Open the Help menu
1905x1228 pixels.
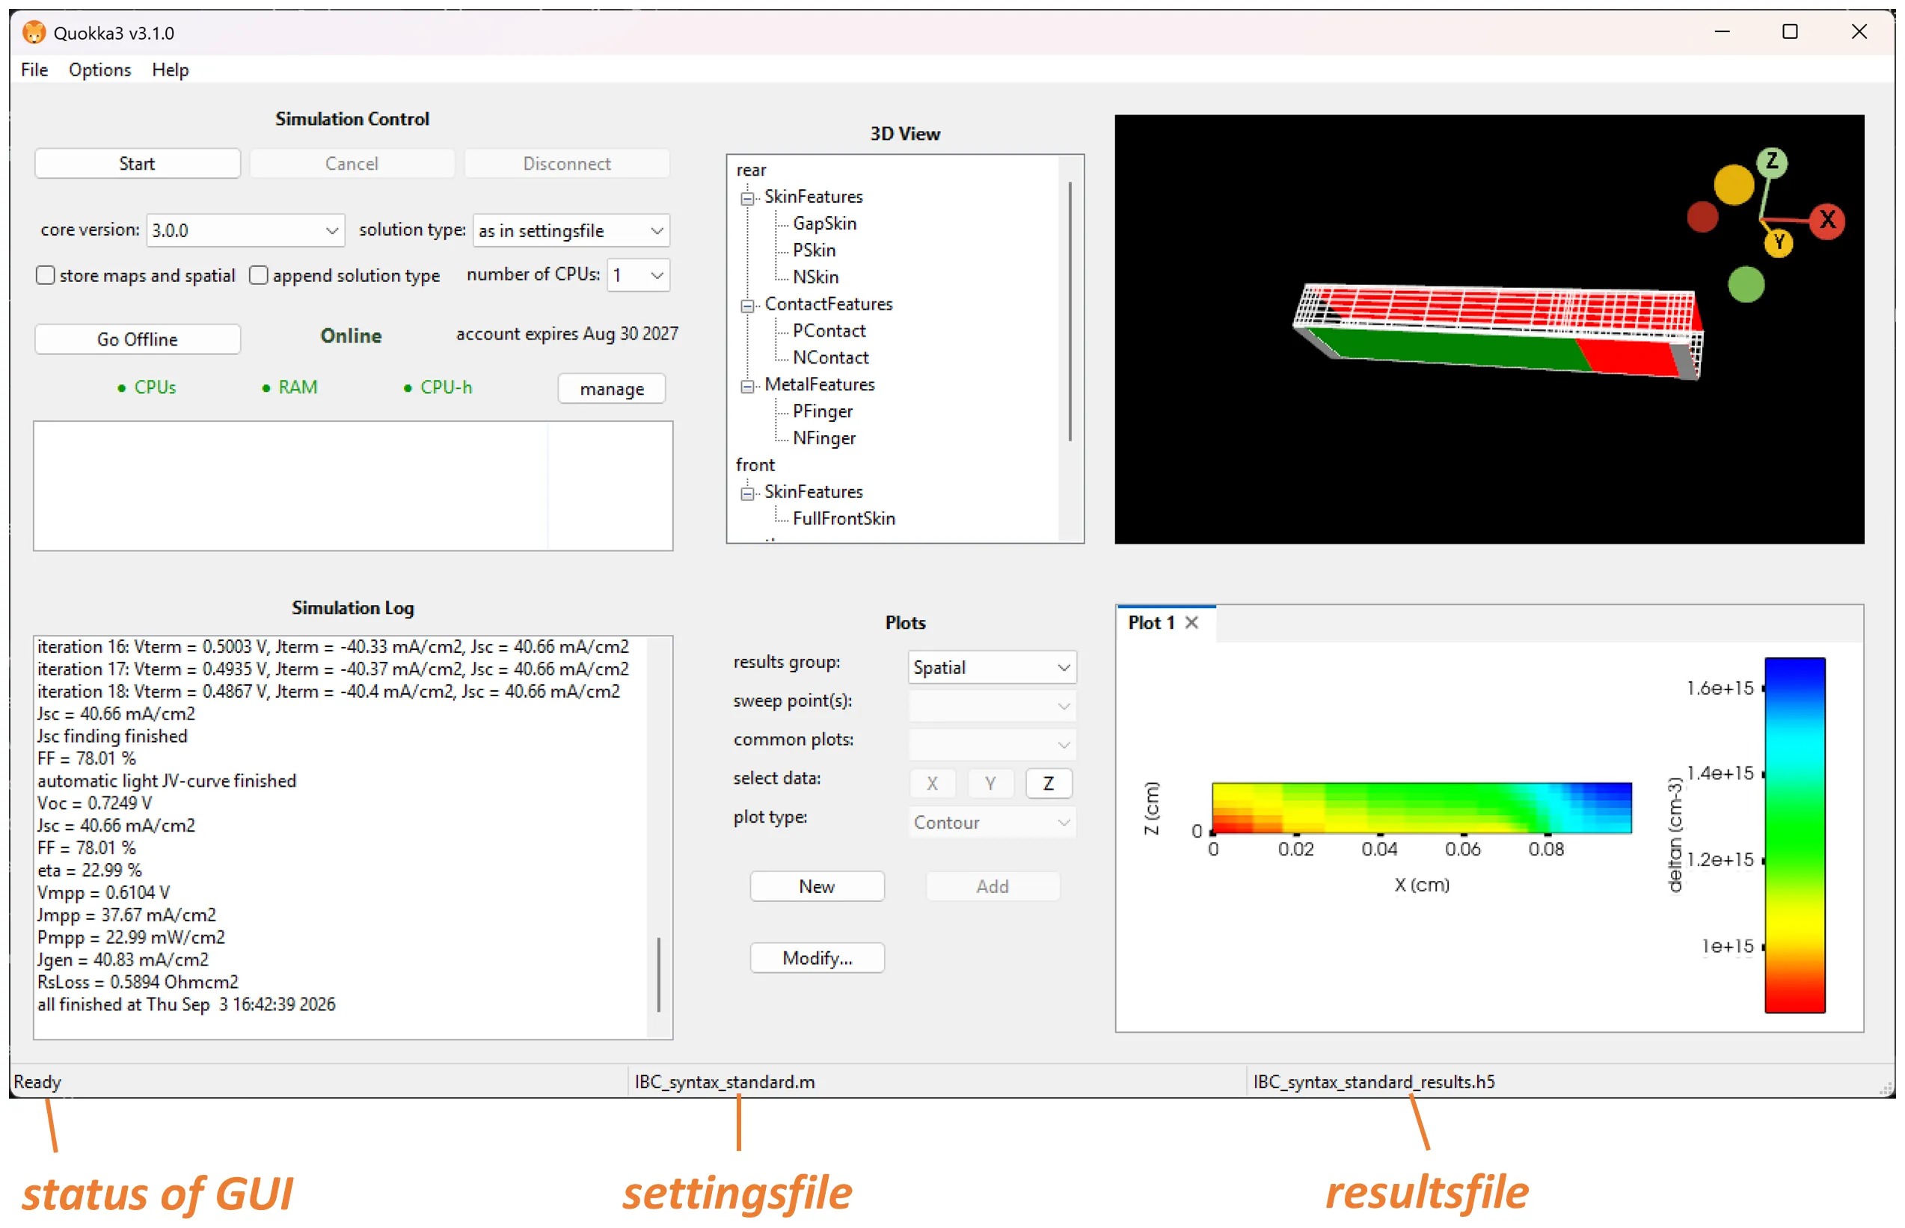click(170, 70)
